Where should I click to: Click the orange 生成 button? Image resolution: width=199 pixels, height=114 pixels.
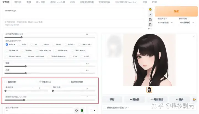click(x=176, y=11)
